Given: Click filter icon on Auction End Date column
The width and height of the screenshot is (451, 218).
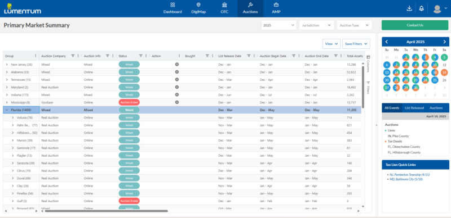Looking at the screenshot, I should point(335,56).
